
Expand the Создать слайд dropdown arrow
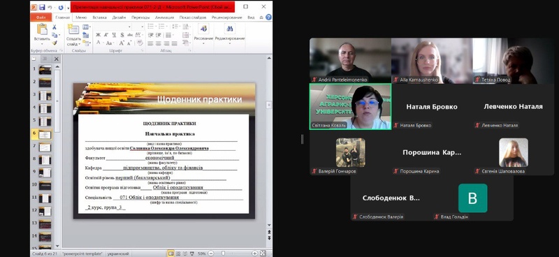tap(78, 44)
